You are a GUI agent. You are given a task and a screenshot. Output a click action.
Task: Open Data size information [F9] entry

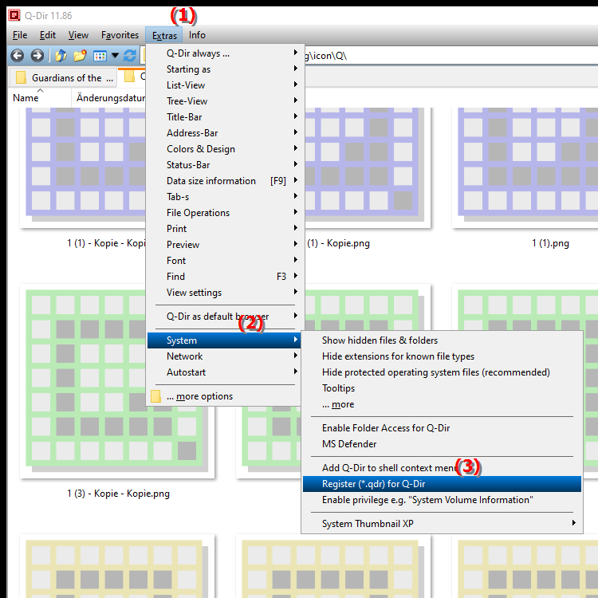pos(224,181)
